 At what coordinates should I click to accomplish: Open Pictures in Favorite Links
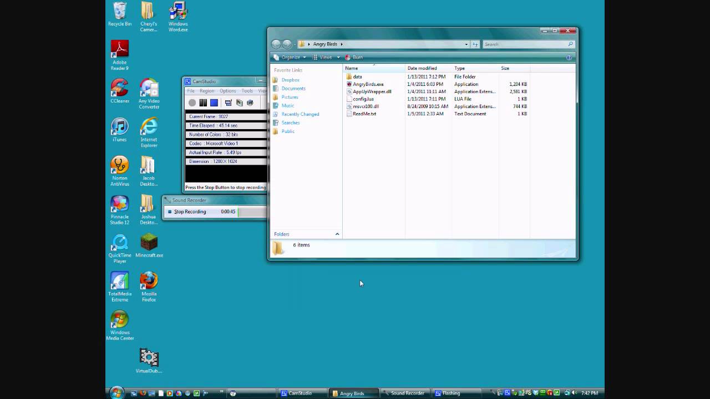(285, 97)
